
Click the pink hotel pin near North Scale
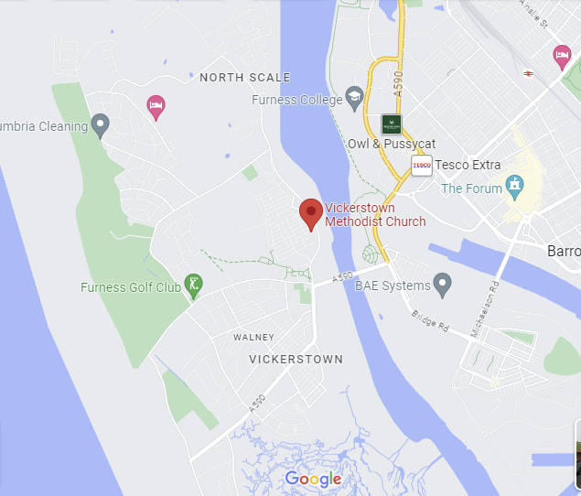pyautogui.click(x=156, y=108)
